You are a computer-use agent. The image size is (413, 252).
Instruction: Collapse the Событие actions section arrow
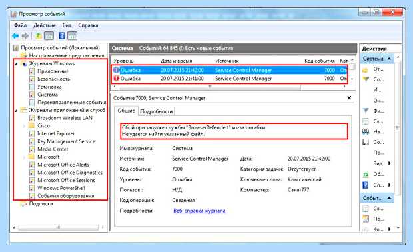(389, 198)
